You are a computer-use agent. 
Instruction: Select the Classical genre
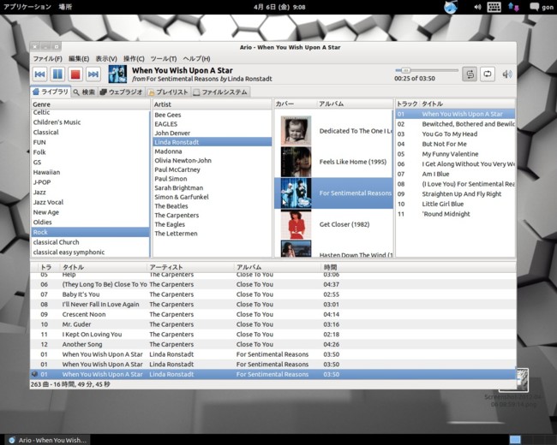click(90, 133)
